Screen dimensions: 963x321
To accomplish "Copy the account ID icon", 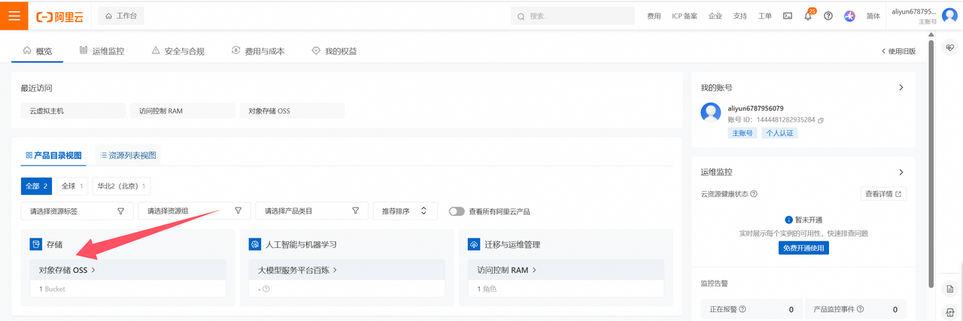I will tap(821, 120).
